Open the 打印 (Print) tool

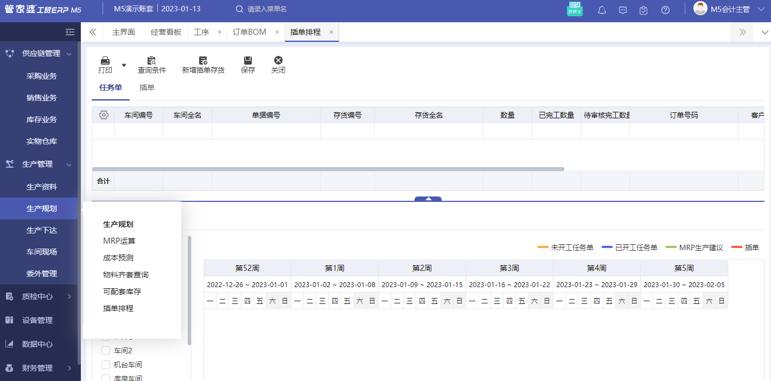105,64
